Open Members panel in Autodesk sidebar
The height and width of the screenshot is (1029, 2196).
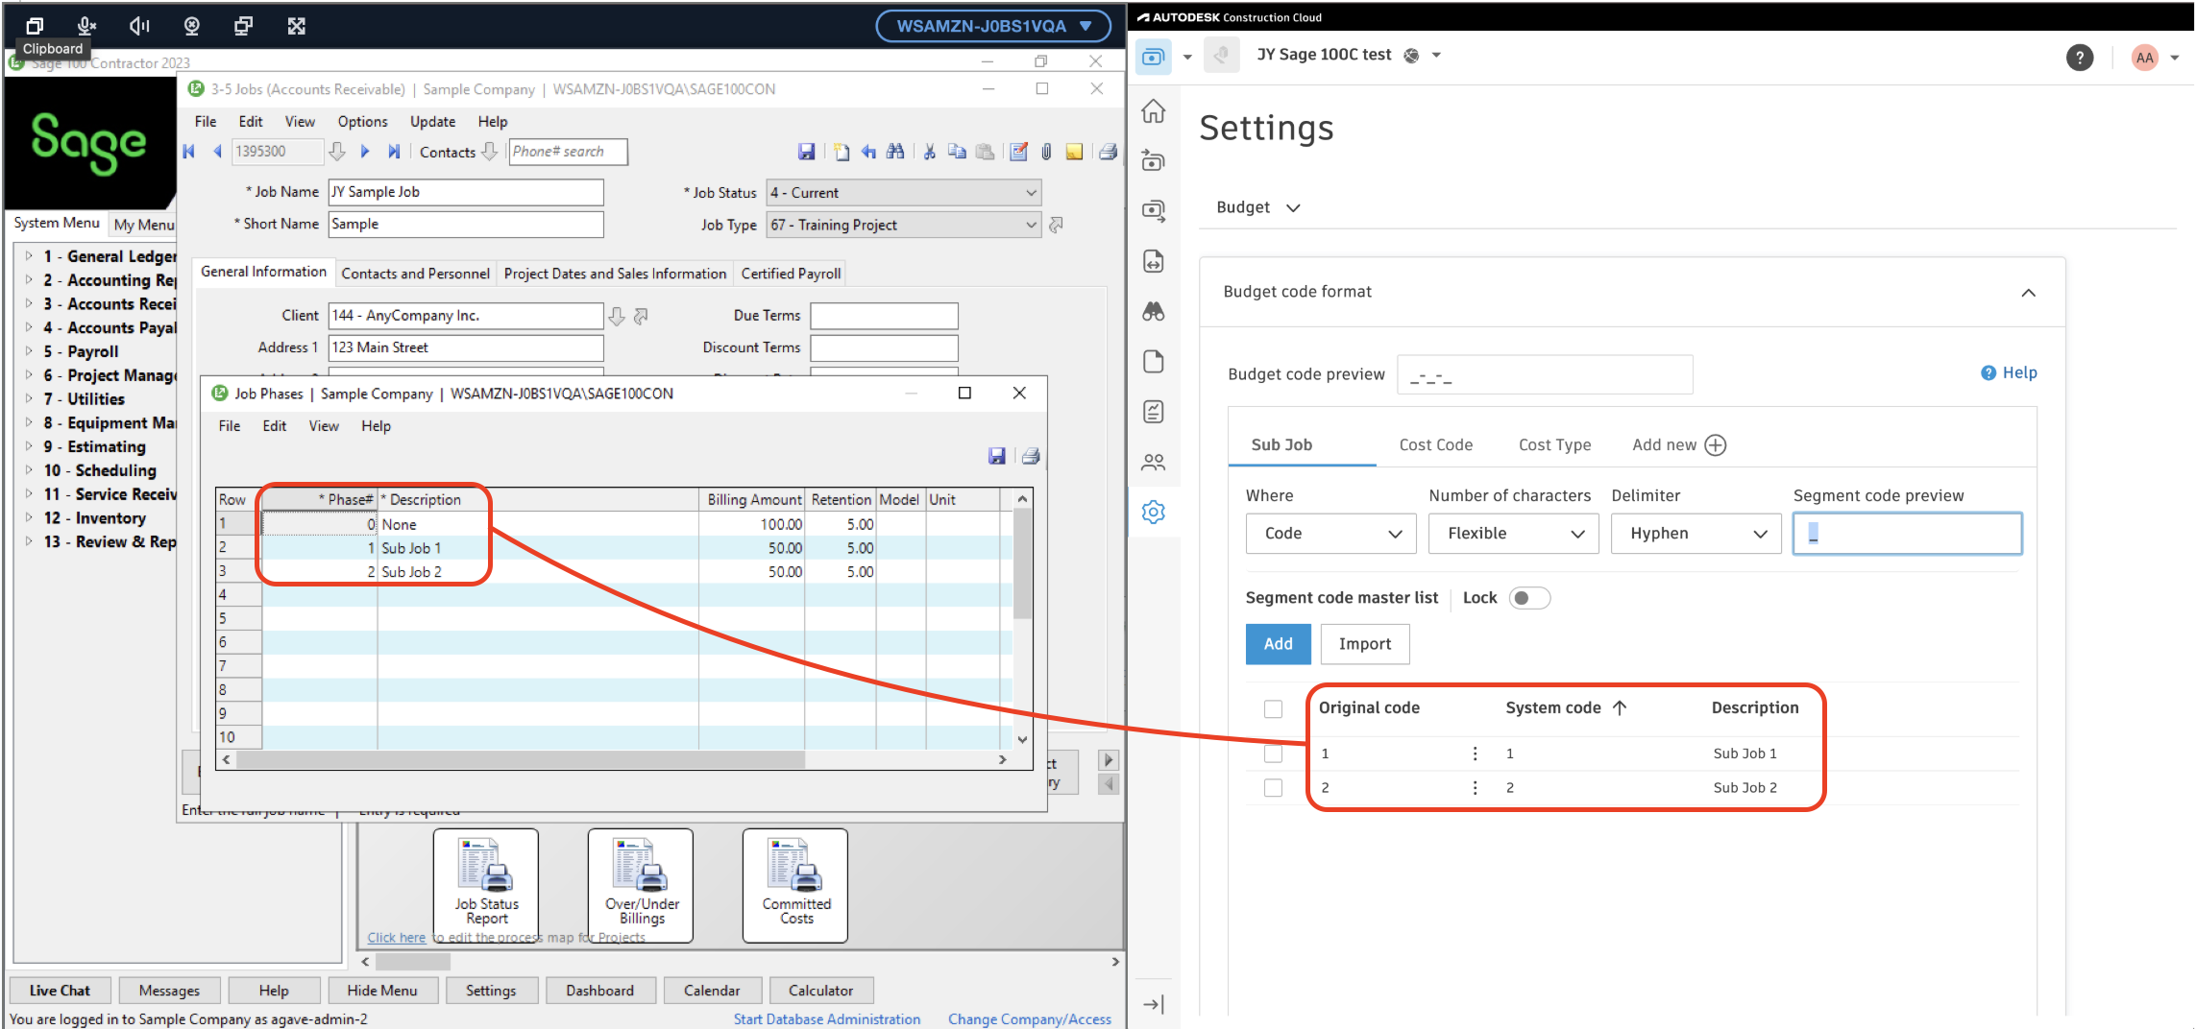coord(1153,462)
